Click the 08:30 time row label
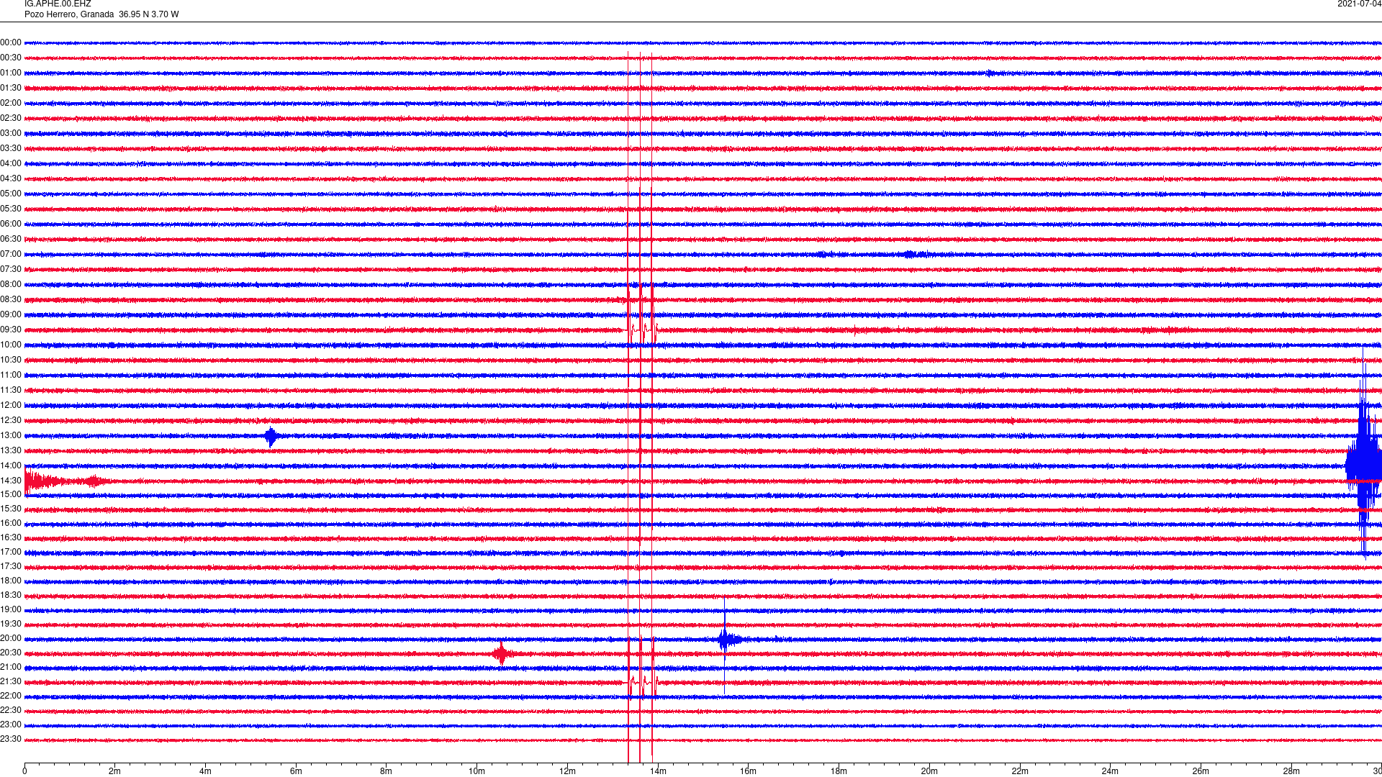1382x777 pixels. click(11, 300)
